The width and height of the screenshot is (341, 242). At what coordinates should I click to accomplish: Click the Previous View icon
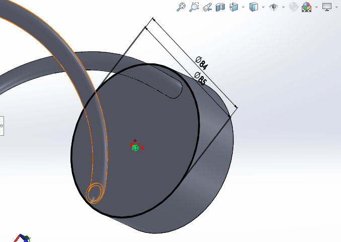(207, 7)
